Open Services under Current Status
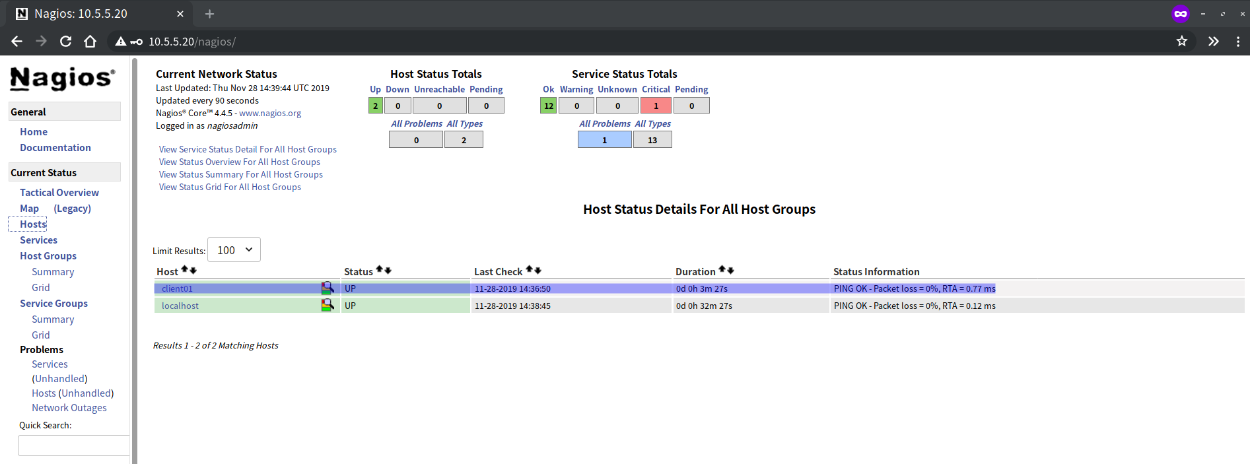The width and height of the screenshot is (1250, 464). tap(38, 240)
